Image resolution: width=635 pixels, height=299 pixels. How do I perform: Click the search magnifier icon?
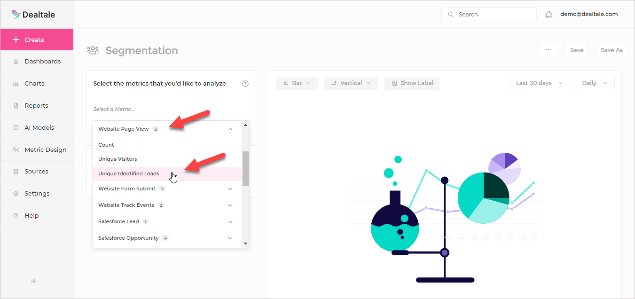(451, 15)
